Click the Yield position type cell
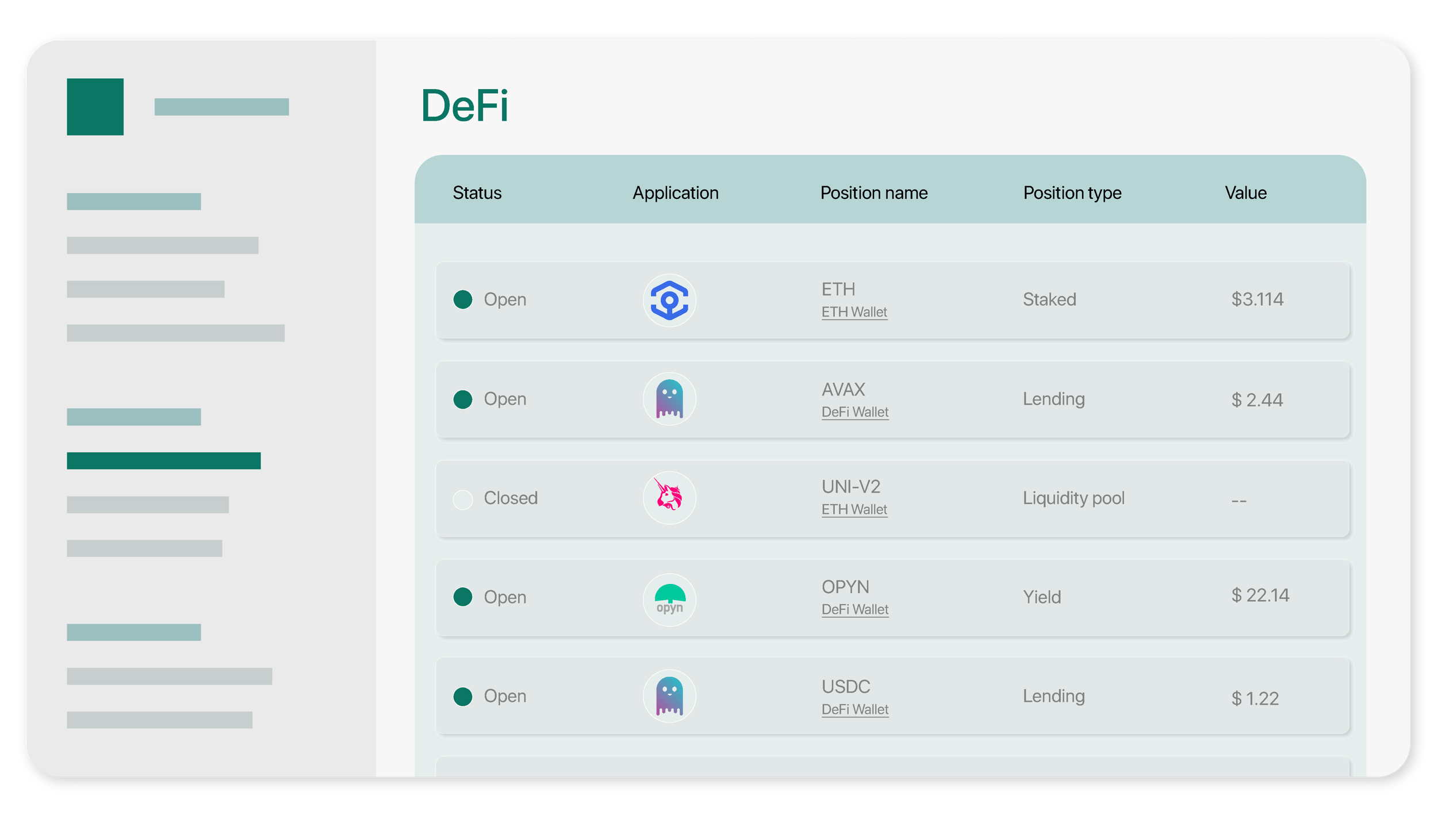The width and height of the screenshot is (1438, 815). [1042, 598]
